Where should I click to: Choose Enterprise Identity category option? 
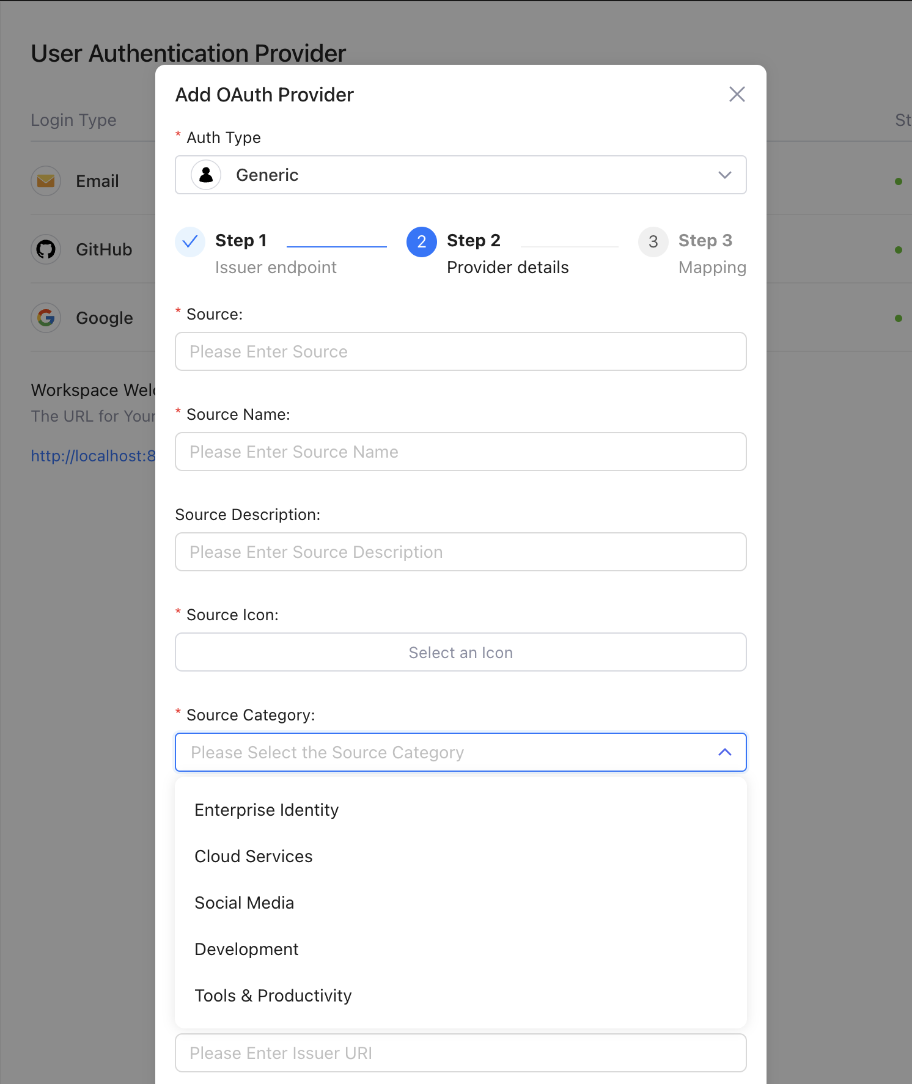coord(267,810)
